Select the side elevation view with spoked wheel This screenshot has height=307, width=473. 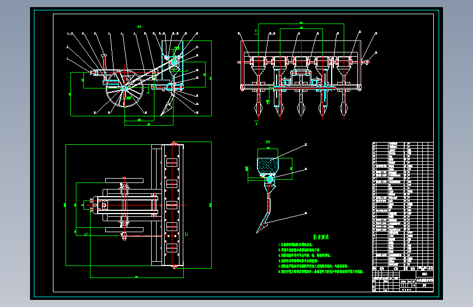(139, 75)
